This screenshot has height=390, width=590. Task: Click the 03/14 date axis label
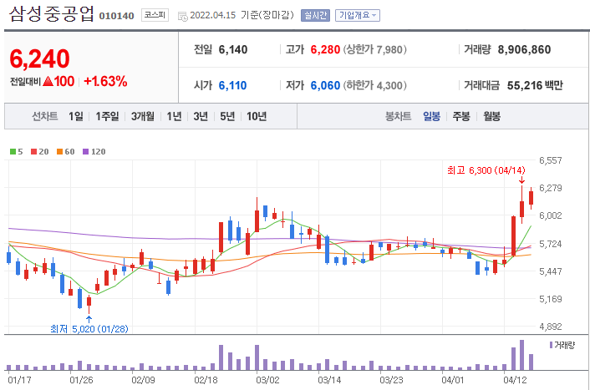coord(329,380)
